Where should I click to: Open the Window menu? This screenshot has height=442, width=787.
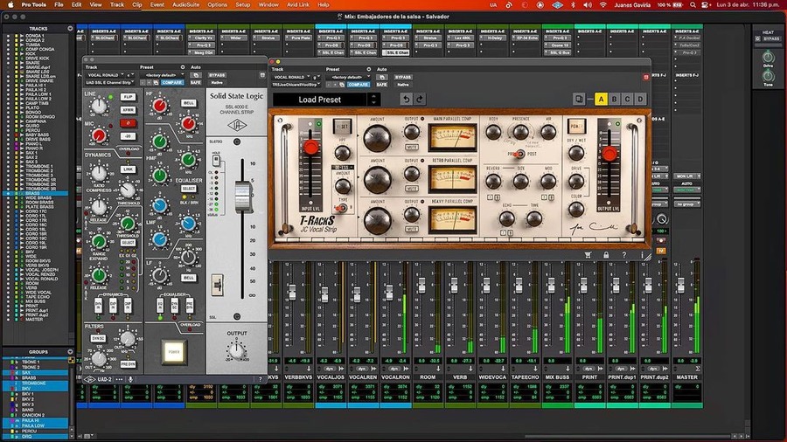268,4
